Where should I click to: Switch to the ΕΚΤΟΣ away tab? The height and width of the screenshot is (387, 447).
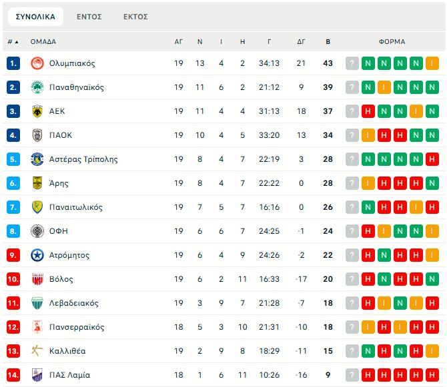(x=135, y=17)
